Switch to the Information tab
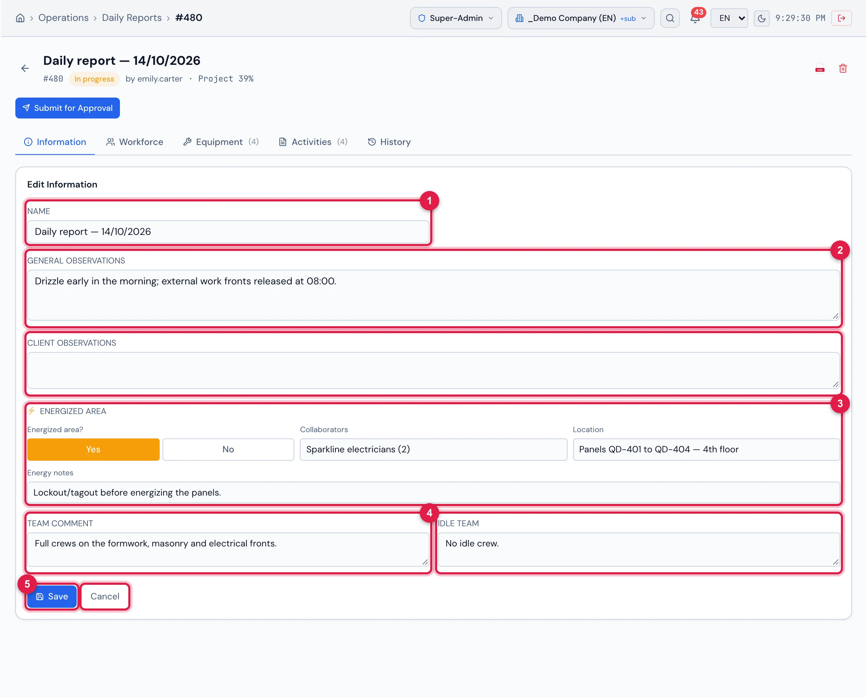Image resolution: width=866 pixels, height=697 pixels. [55, 142]
